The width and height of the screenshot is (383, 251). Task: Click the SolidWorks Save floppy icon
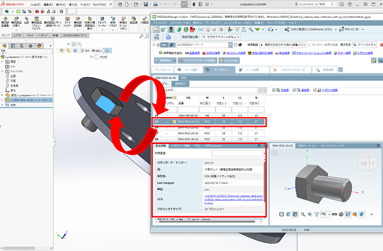(146, 4)
